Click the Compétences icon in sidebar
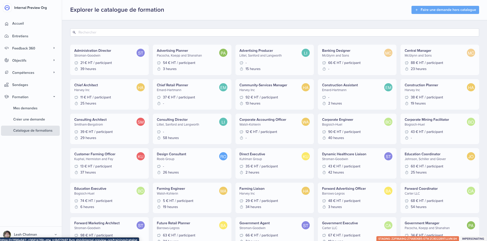The height and width of the screenshot is (241, 487). point(7,73)
